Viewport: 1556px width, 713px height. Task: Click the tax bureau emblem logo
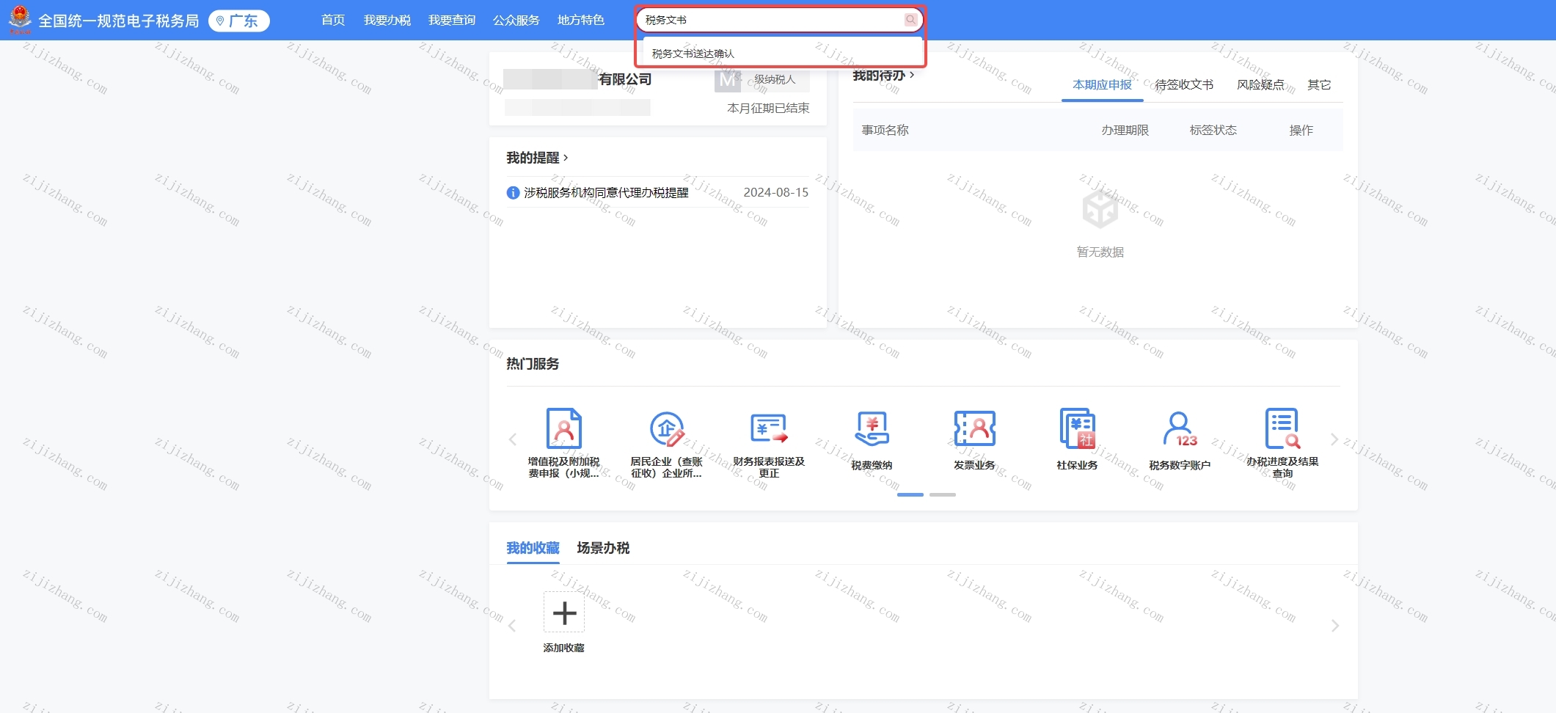coord(20,19)
